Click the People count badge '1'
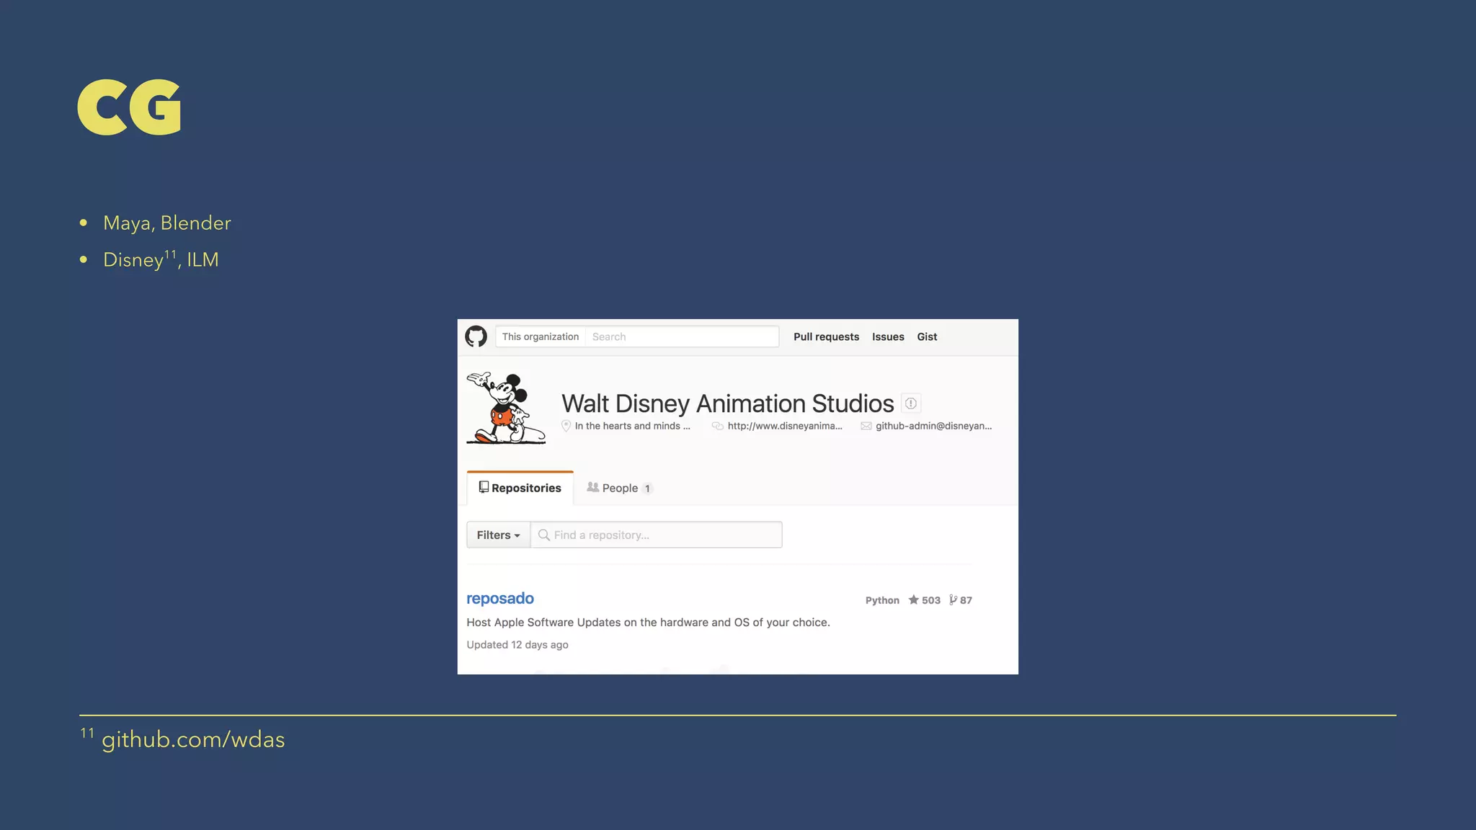The image size is (1476, 830). pos(647,488)
